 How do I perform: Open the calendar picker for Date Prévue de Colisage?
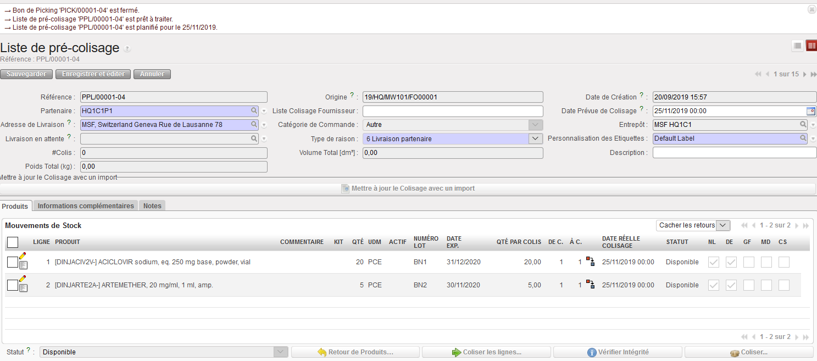point(811,111)
